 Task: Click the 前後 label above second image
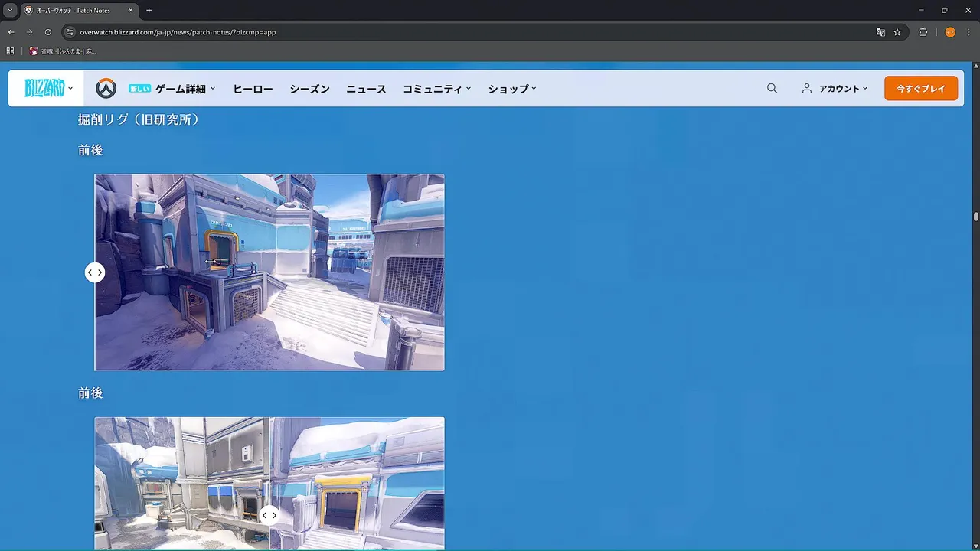click(x=90, y=393)
